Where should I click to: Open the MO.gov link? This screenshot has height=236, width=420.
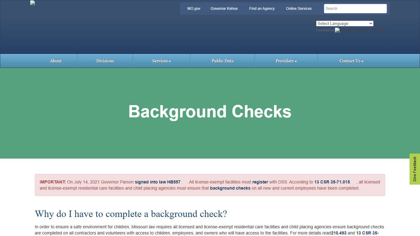coord(194,9)
